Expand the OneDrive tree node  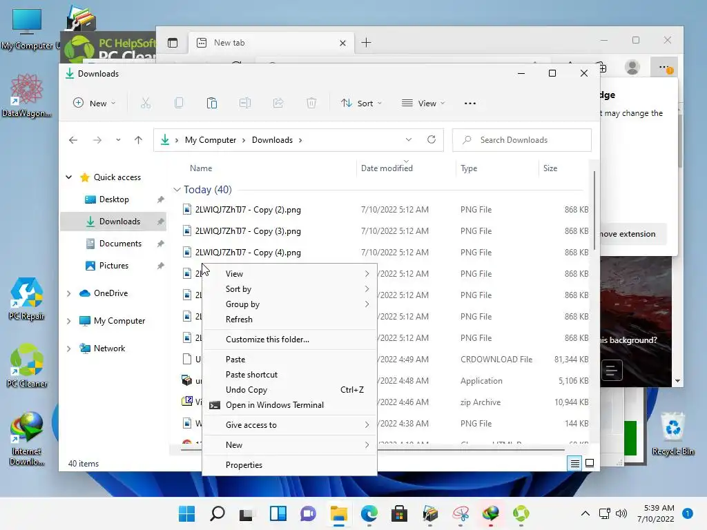point(68,293)
